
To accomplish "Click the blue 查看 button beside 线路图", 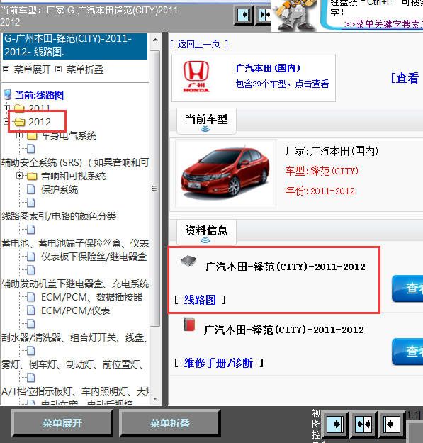I will 407,288.
